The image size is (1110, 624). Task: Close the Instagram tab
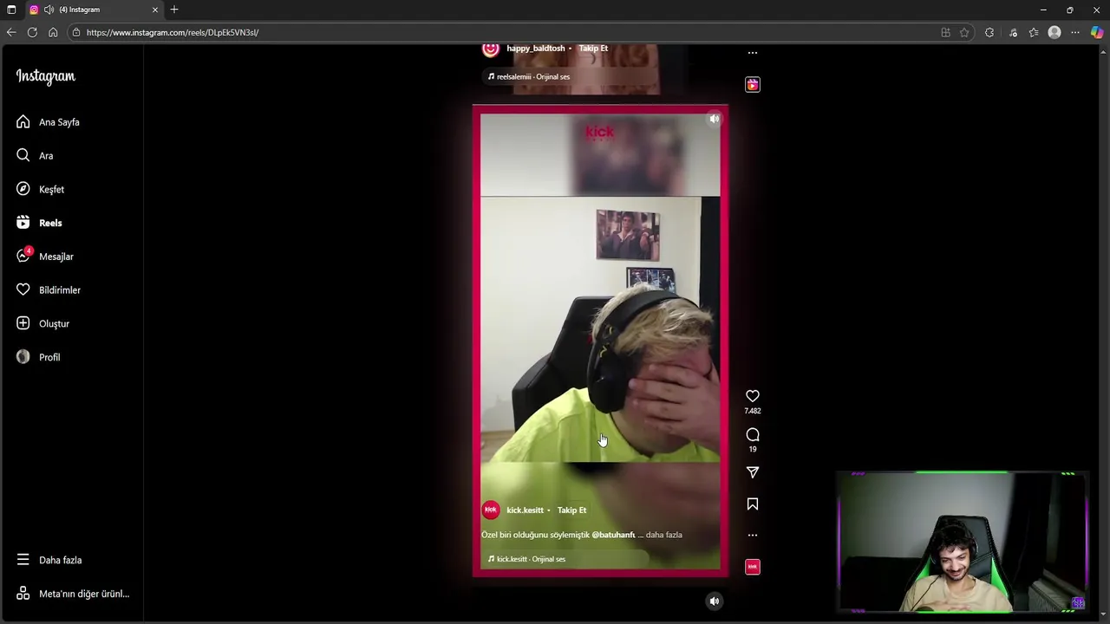point(155,10)
